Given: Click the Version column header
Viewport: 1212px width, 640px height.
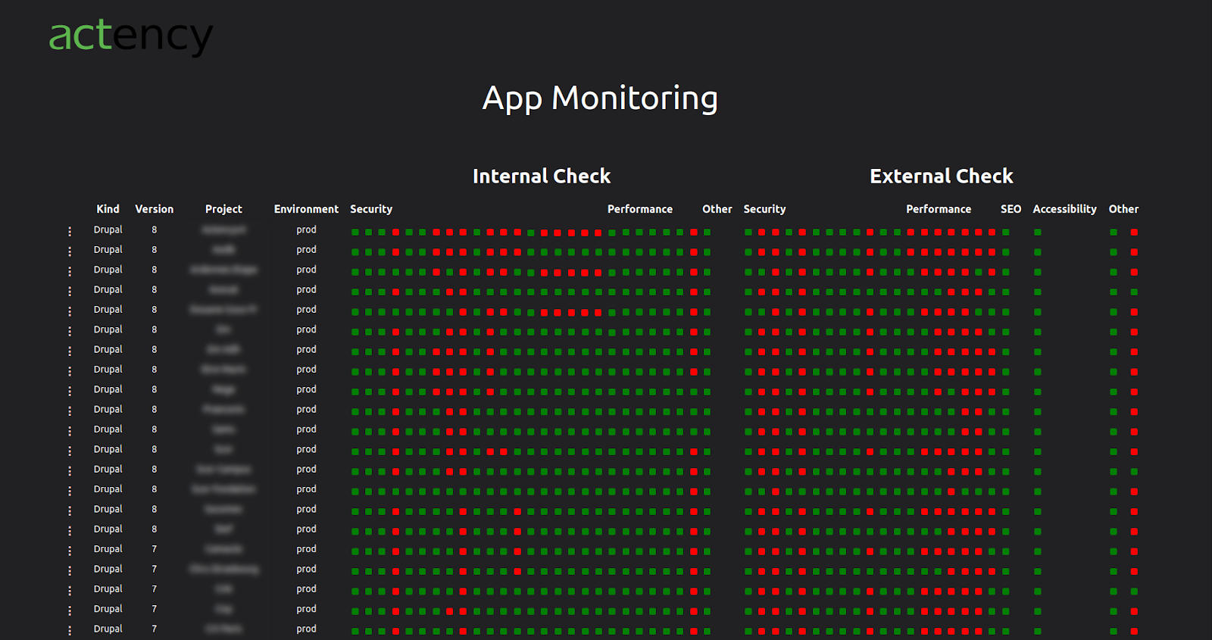Looking at the screenshot, I should point(154,209).
